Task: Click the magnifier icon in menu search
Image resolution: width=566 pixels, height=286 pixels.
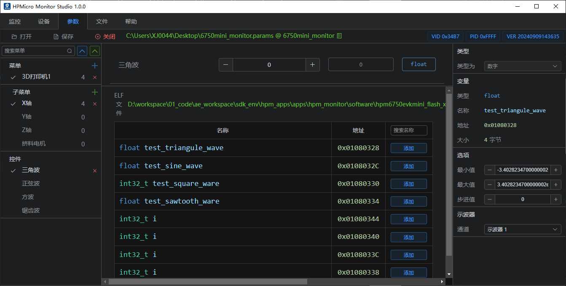Action: [x=70, y=51]
